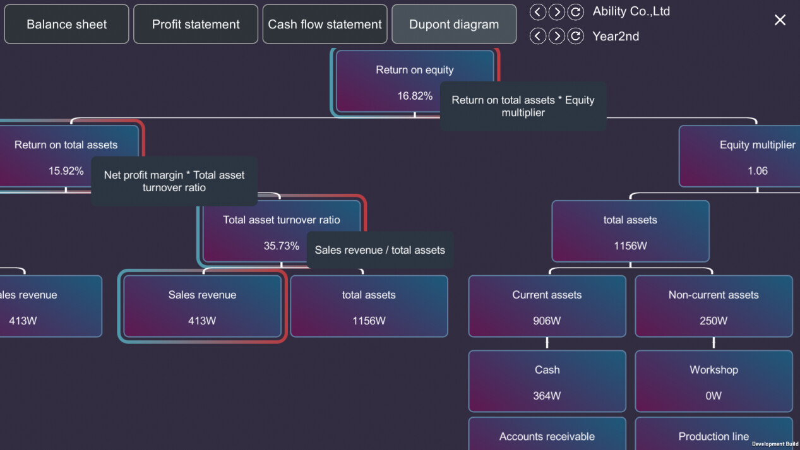Click the Current assets 906W node

[547, 307]
